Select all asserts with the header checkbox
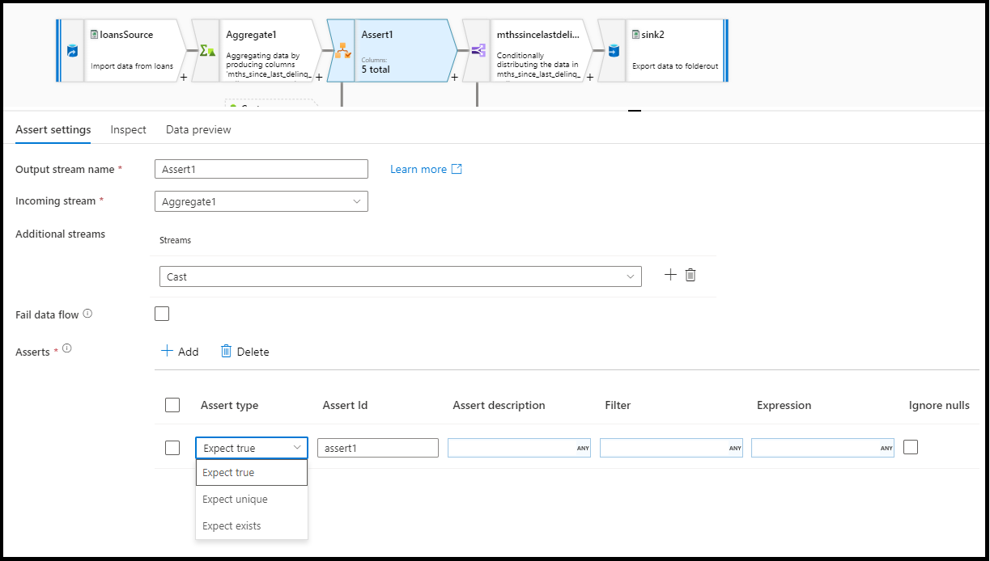This screenshot has width=990, height=561. click(x=172, y=405)
